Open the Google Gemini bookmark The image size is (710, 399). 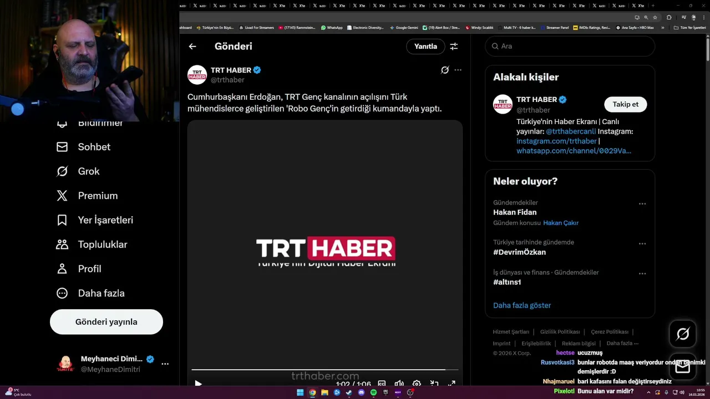(404, 28)
